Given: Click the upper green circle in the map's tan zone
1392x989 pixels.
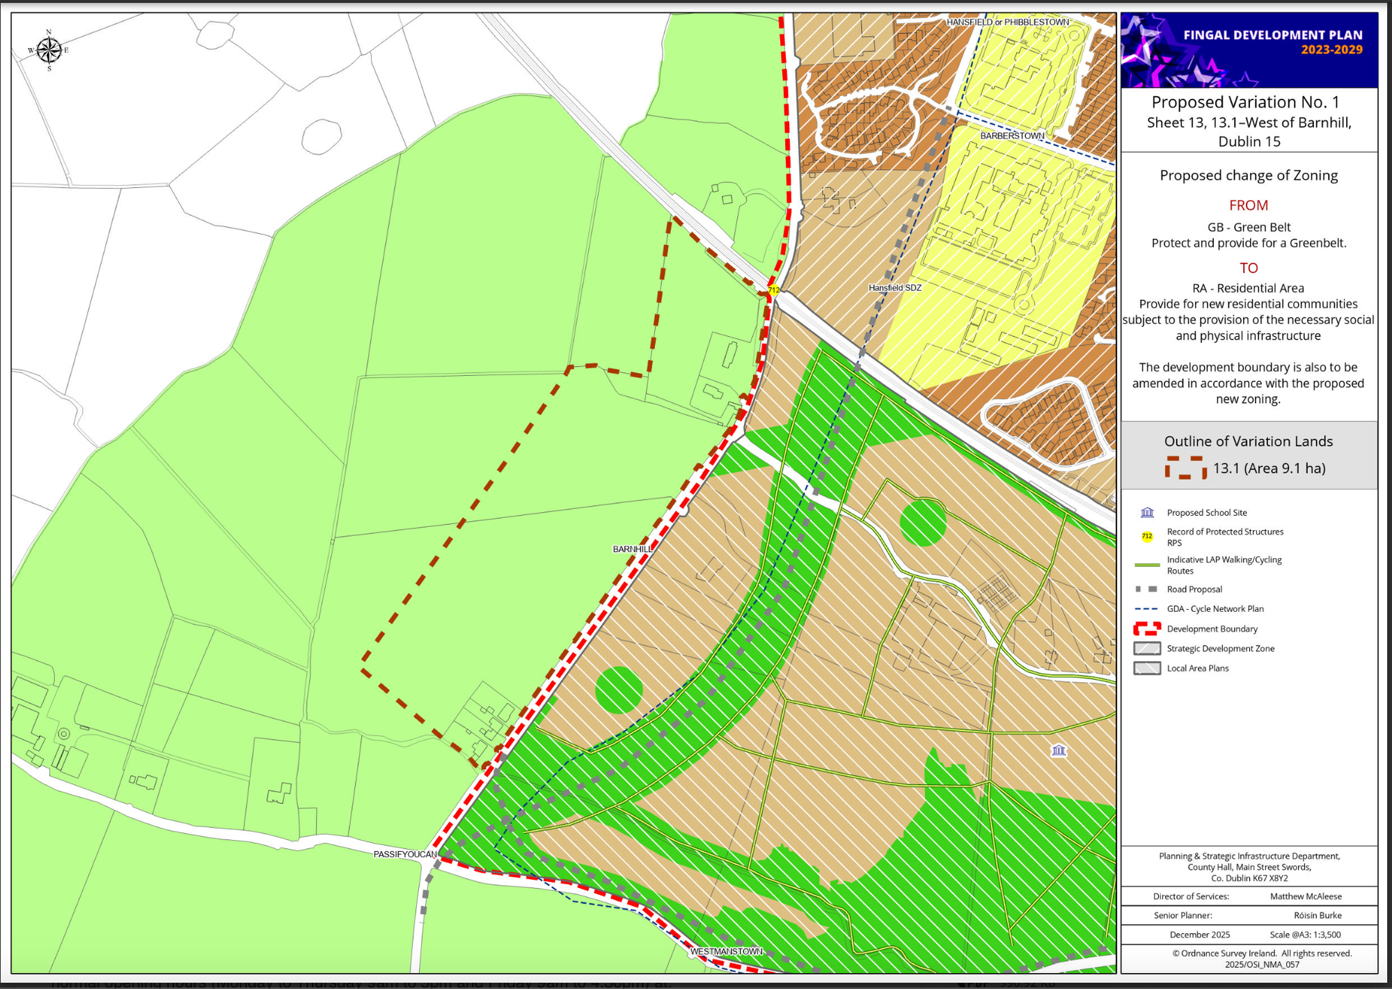Looking at the screenshot, I should [922, 522].
